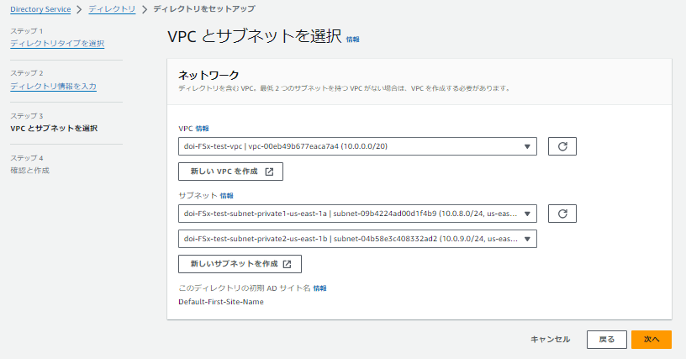Image resolution: width=686 pixels, height=359 pixels.
Task: Refresh the VPC list
Action: coord(562,146)
